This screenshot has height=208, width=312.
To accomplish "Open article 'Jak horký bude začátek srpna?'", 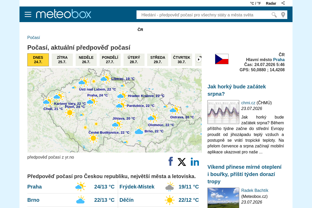I will tap(237, 90).
